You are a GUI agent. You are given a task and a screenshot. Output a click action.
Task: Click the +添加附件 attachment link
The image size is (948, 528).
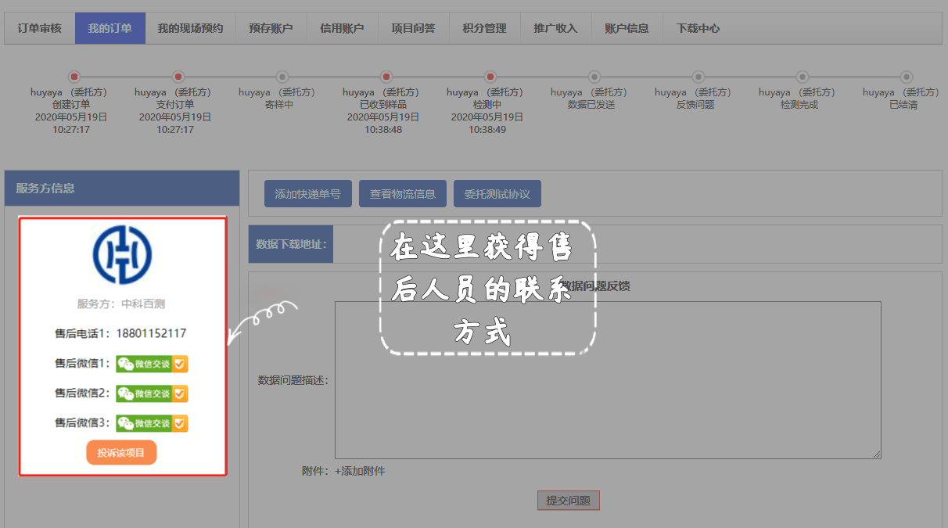point(360,471)
